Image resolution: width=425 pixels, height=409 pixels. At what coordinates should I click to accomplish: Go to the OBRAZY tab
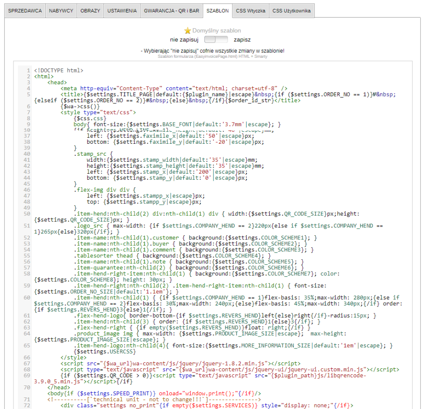[x=90, y=11]
